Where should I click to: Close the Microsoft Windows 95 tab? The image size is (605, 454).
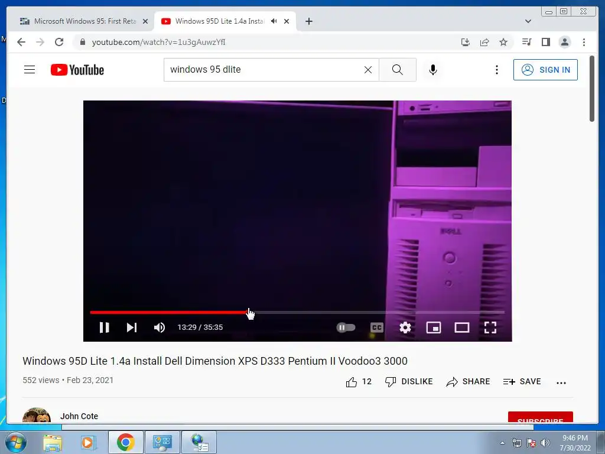(x=145, y=21)
